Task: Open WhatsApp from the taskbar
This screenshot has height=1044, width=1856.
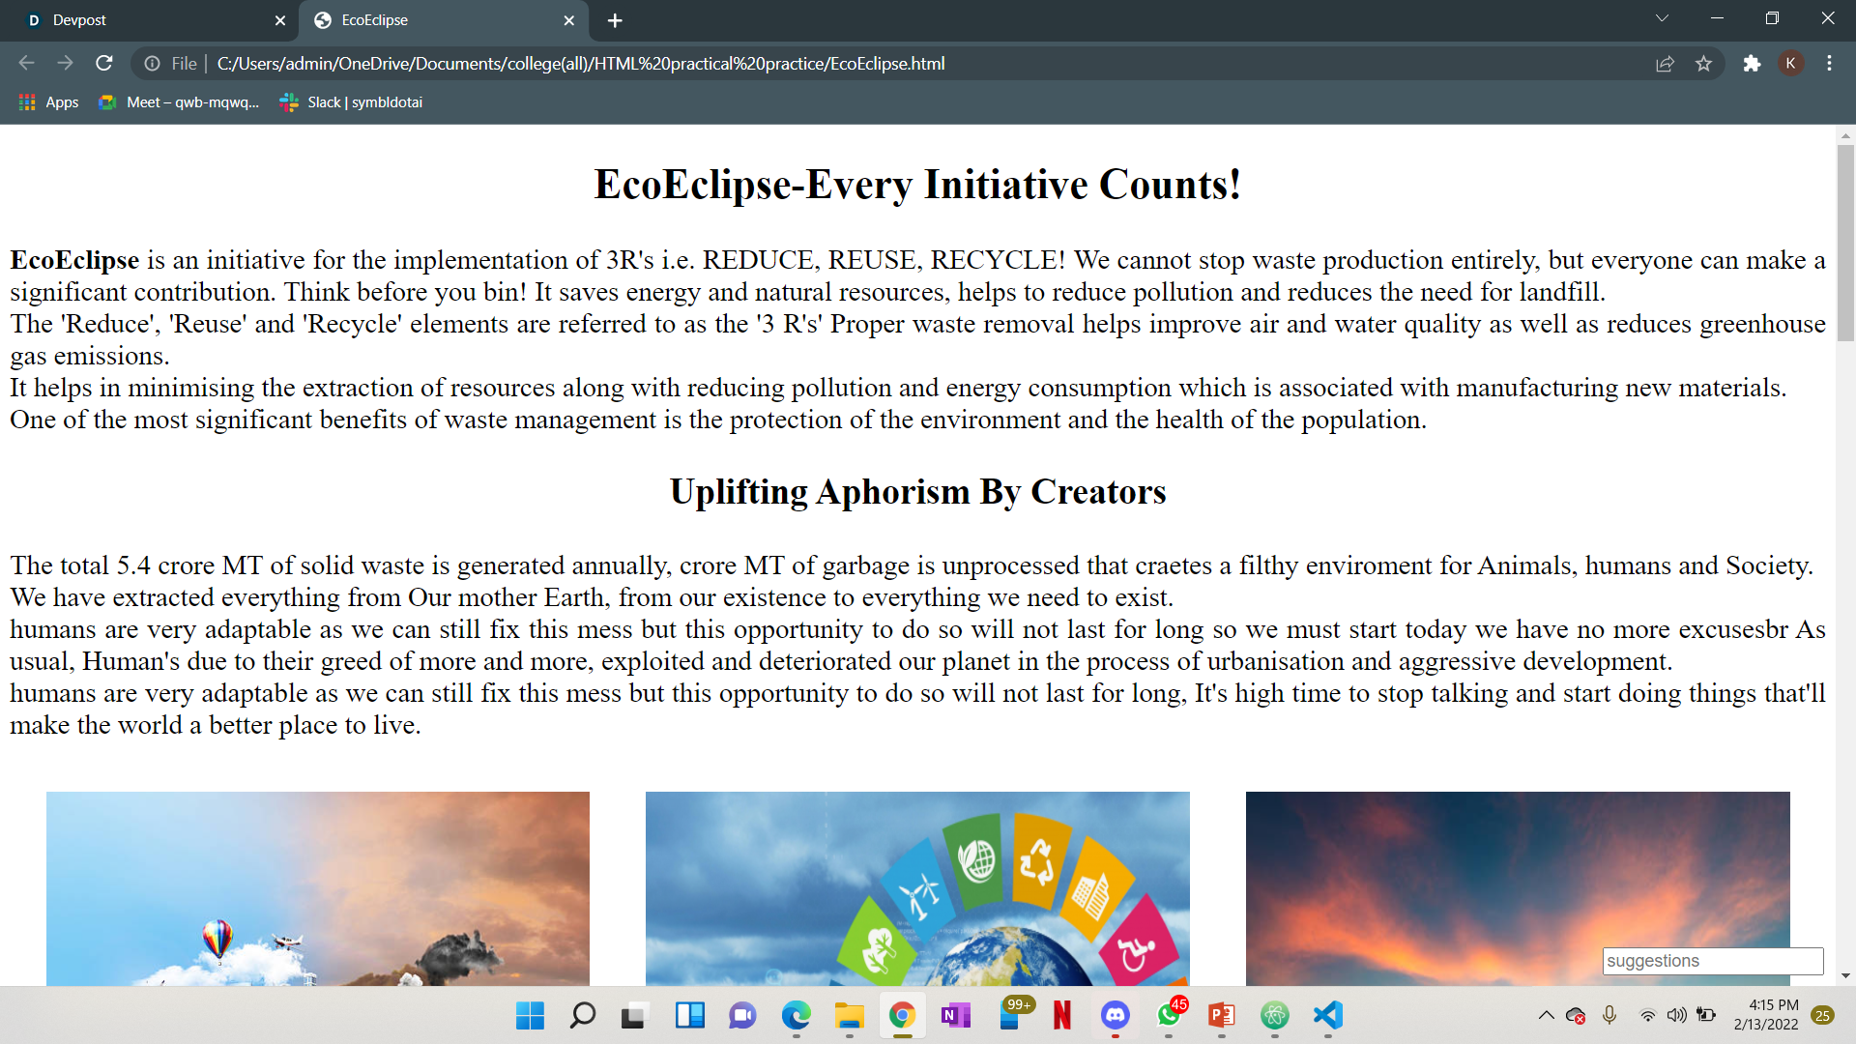Action: (x=1169, y=1016)
